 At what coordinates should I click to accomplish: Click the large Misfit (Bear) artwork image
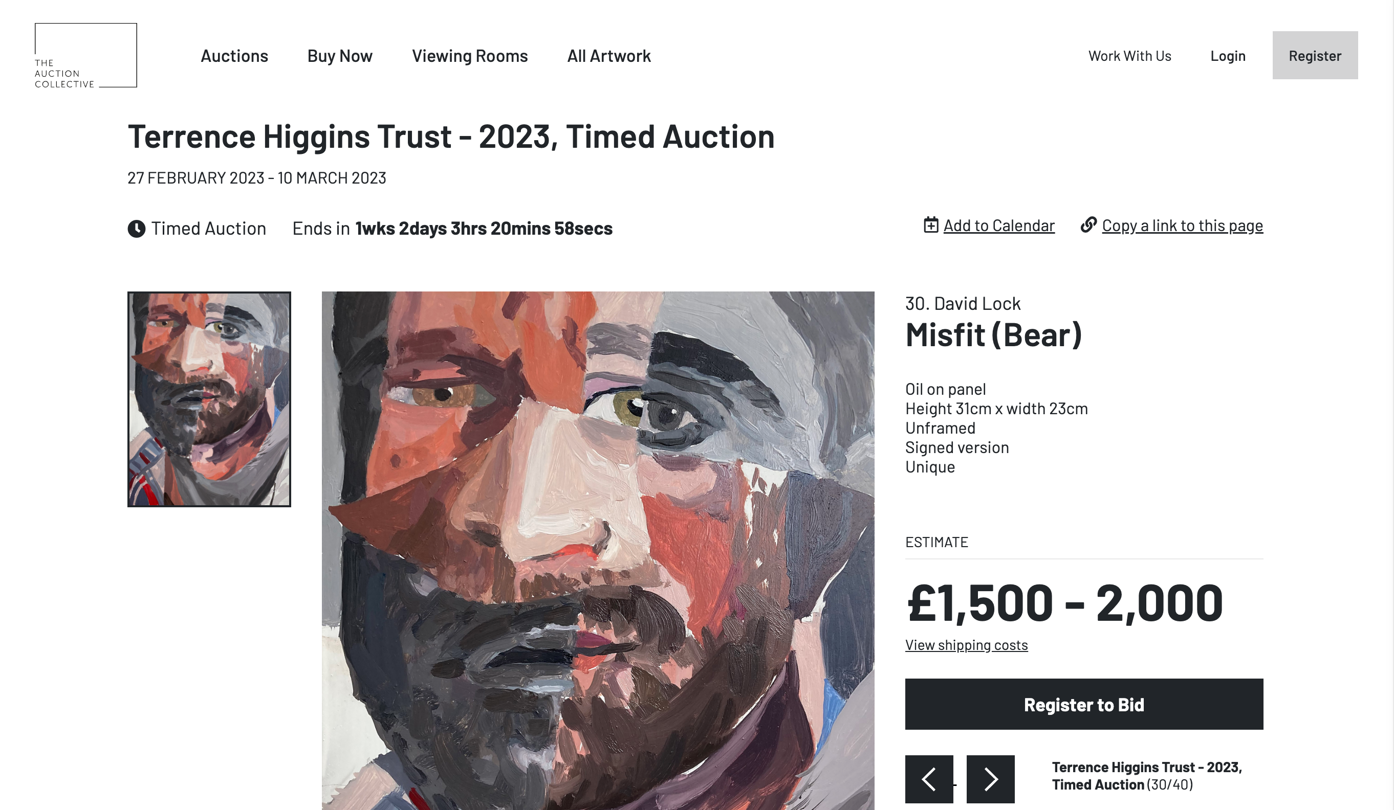pyautogui.click(x=597, y=550)
